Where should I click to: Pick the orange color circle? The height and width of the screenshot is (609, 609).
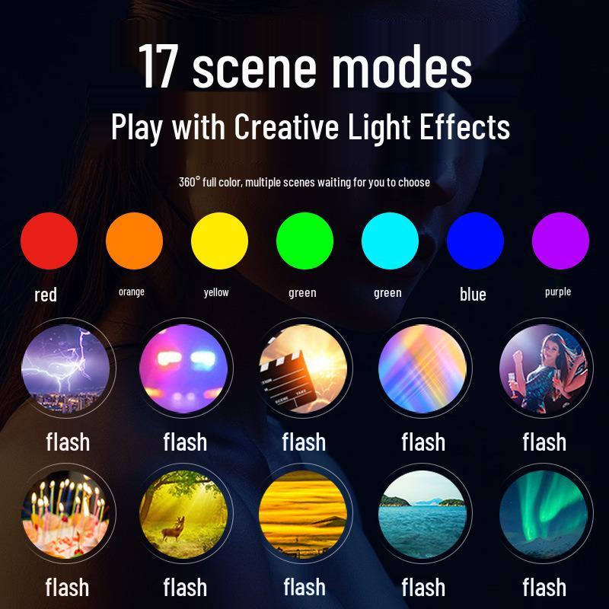[x=134, y=241]
